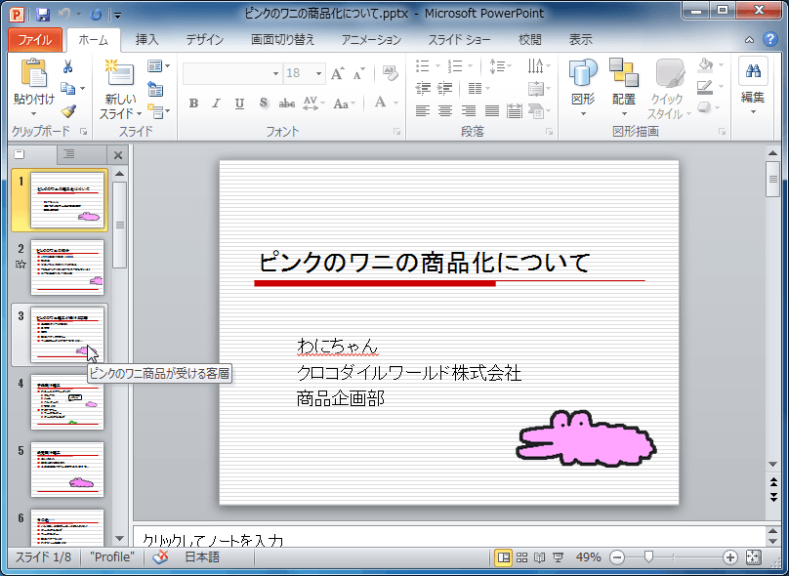Open Change Case Aa dropdown
This screenshot has height=576, width=789.
point(345,103)
